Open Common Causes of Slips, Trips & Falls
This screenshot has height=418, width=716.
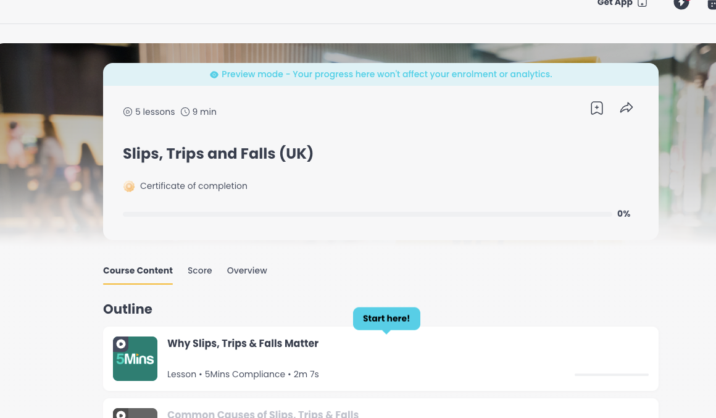click(262, 414)
